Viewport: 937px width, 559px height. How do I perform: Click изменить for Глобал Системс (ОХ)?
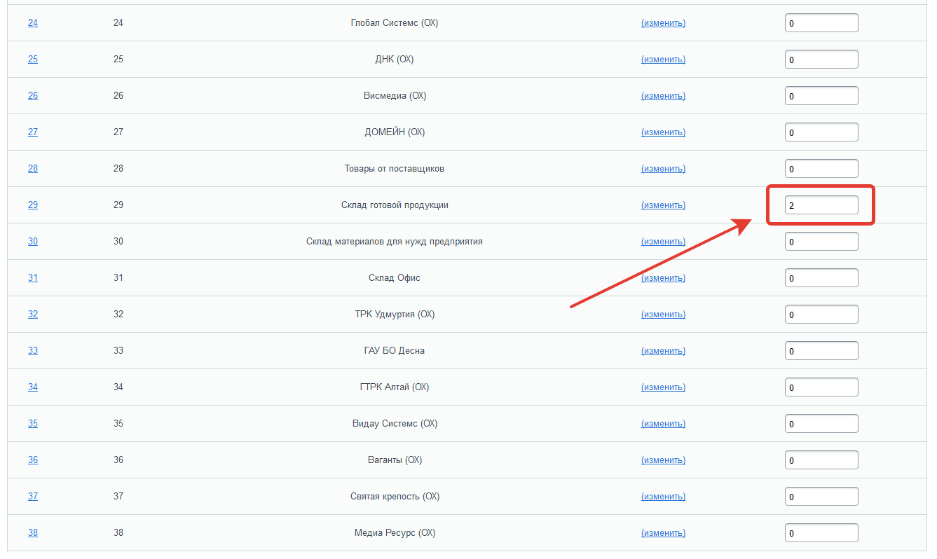(x=663, y=23)
